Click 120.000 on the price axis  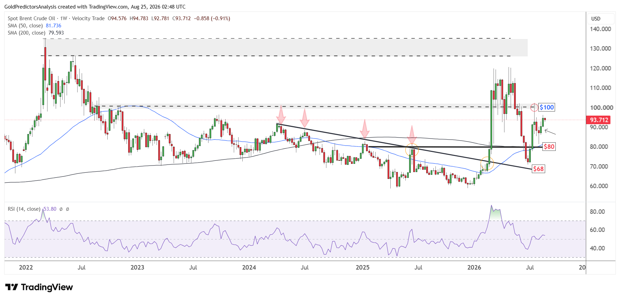(601, 68)
